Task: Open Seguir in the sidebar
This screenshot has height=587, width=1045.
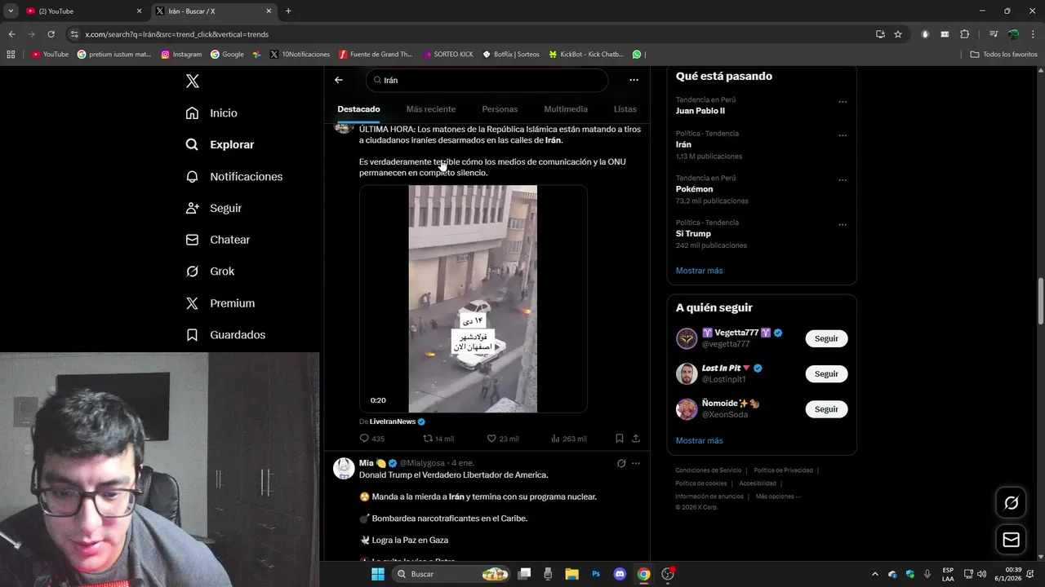Action: pyautogui.click(x=213, y=208)
